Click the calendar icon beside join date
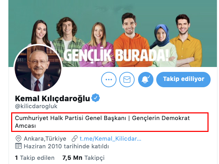This screenshot has height=164, width=219. pos(18,146)
